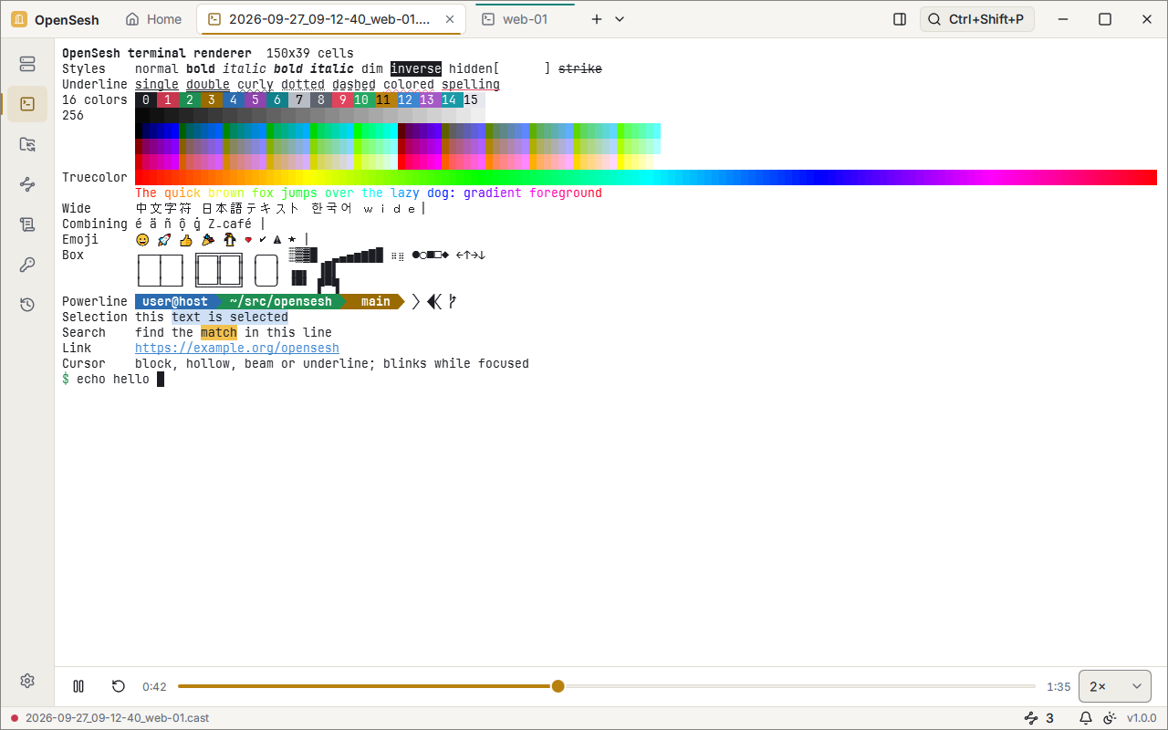Select the 2026-09-27_09-12-40_web-01 cast tab
This screenshot has width=1168, height=730.
click(x=331, y=19)
